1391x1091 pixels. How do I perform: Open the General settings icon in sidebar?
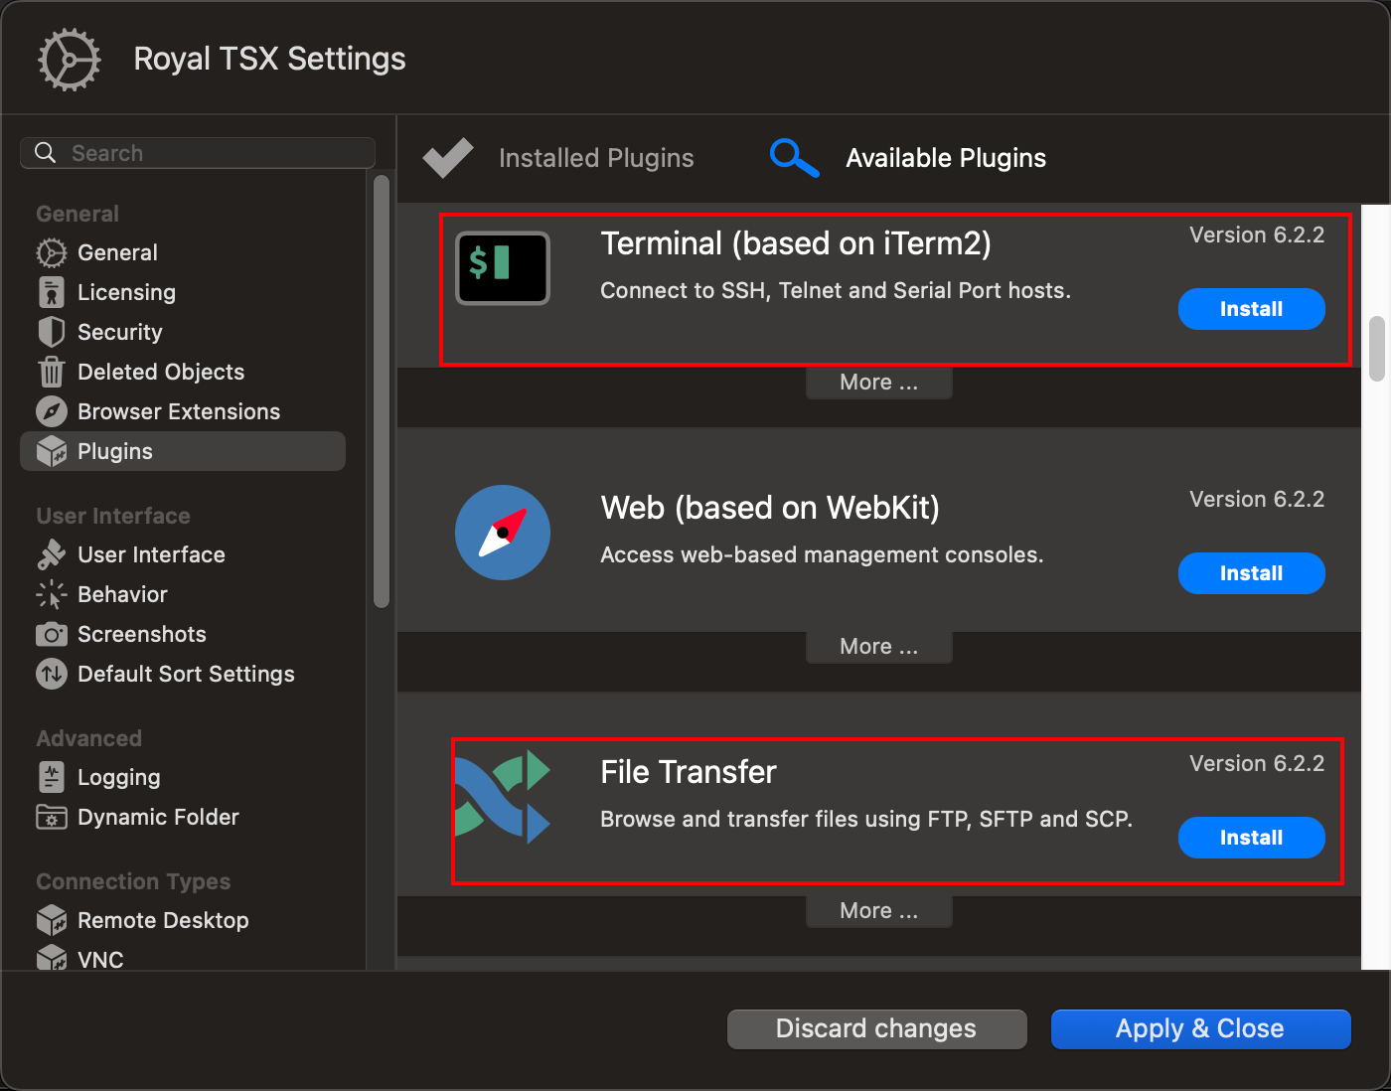coord(52,252)
